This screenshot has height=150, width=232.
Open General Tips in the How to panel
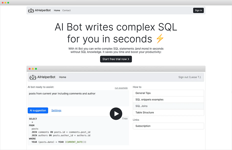[168, 93]
